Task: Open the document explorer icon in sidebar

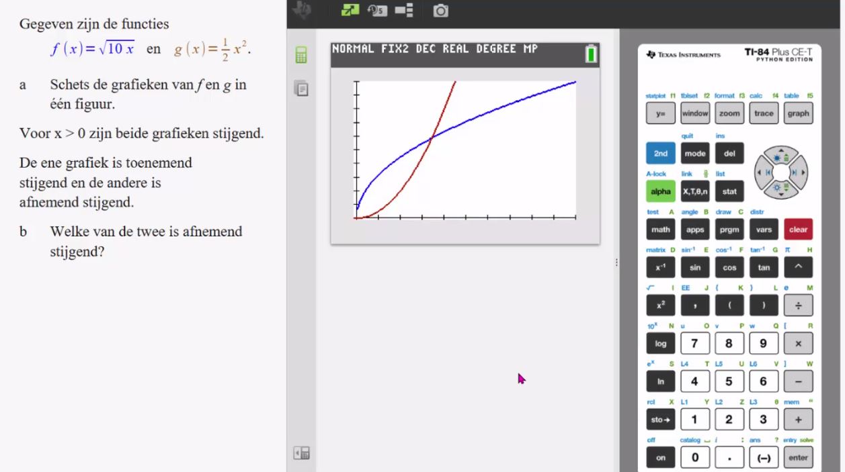Action: 301,88
